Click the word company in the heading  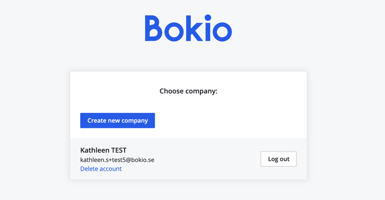pos(201,91)
